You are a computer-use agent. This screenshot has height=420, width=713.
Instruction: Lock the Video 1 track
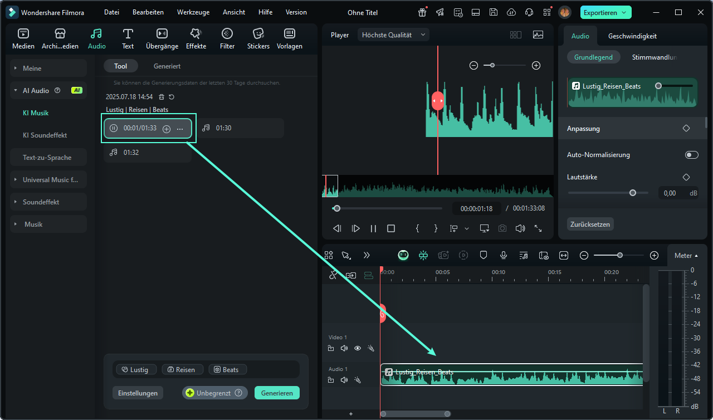331,348
